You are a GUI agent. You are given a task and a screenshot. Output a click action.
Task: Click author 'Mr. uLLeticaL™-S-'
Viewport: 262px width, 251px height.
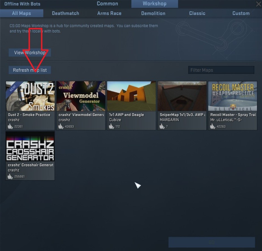click(x=226, y=120)
